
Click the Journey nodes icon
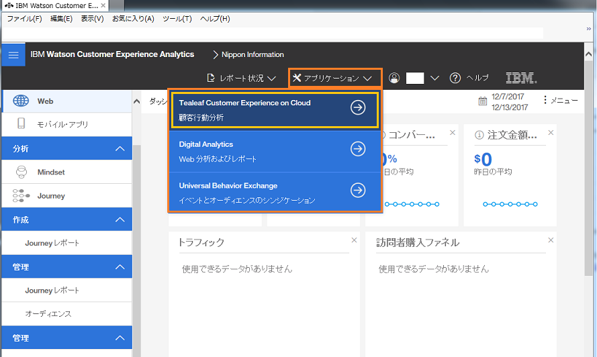click(21, 196)
